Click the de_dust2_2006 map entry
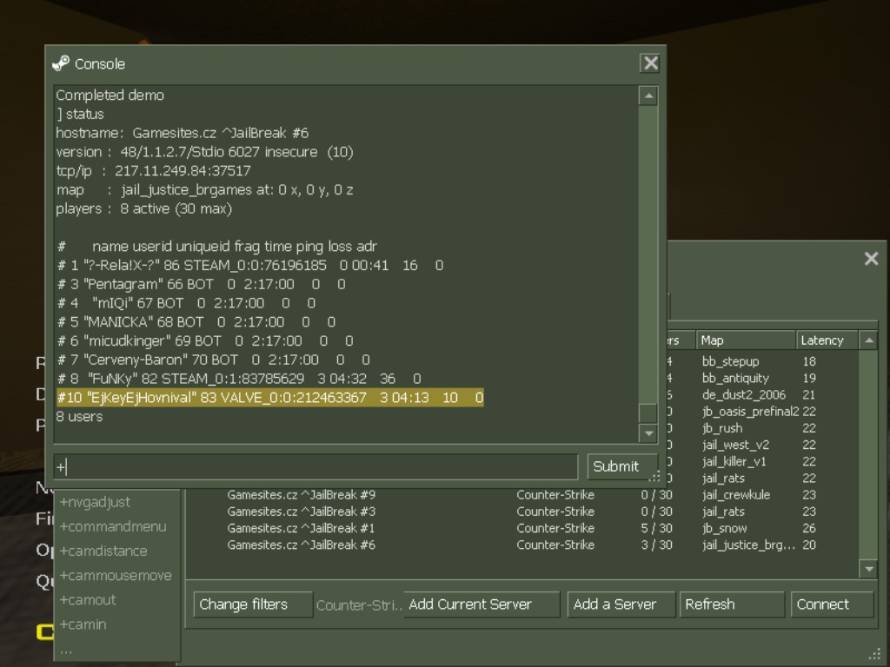Screen dimensions: 890x667 click(744, 395)
